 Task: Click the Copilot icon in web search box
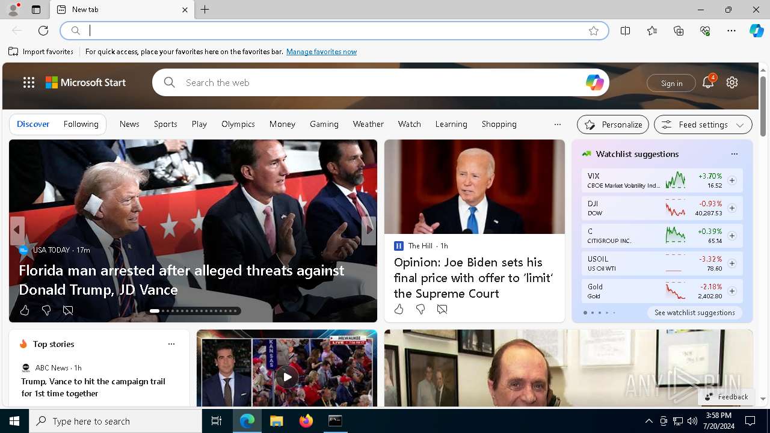click(x=594, y=82)
